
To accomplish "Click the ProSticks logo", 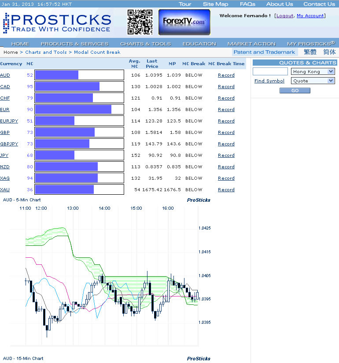I will coord(56,23).
